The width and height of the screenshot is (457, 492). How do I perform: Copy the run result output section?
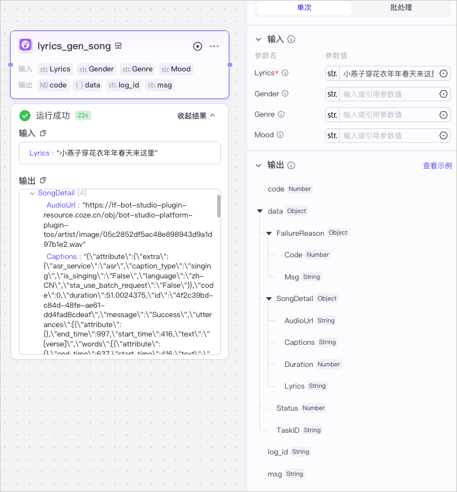point(43,180)
